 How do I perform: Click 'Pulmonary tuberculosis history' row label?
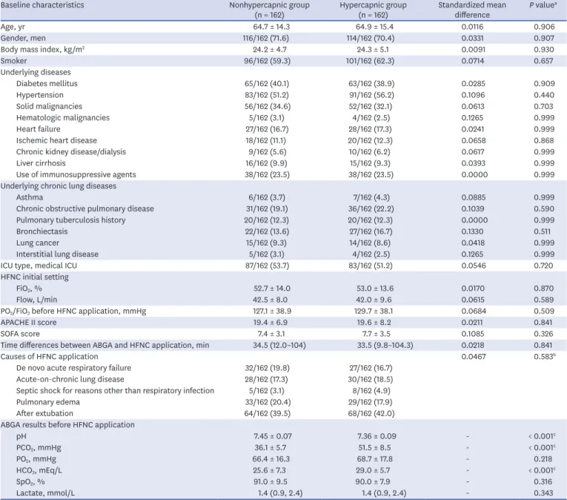coord(70,220)
